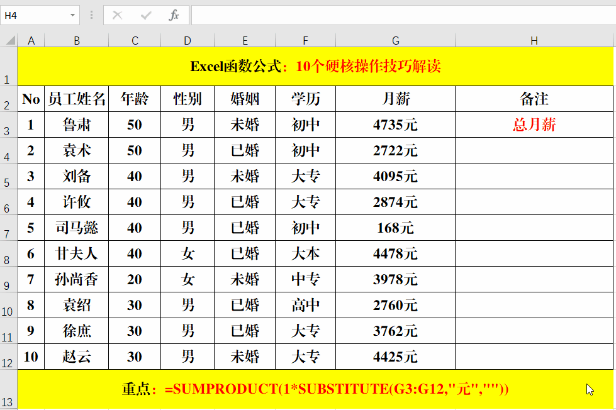Select column header A
Viewport: 616px width, 410px height.
31,40
